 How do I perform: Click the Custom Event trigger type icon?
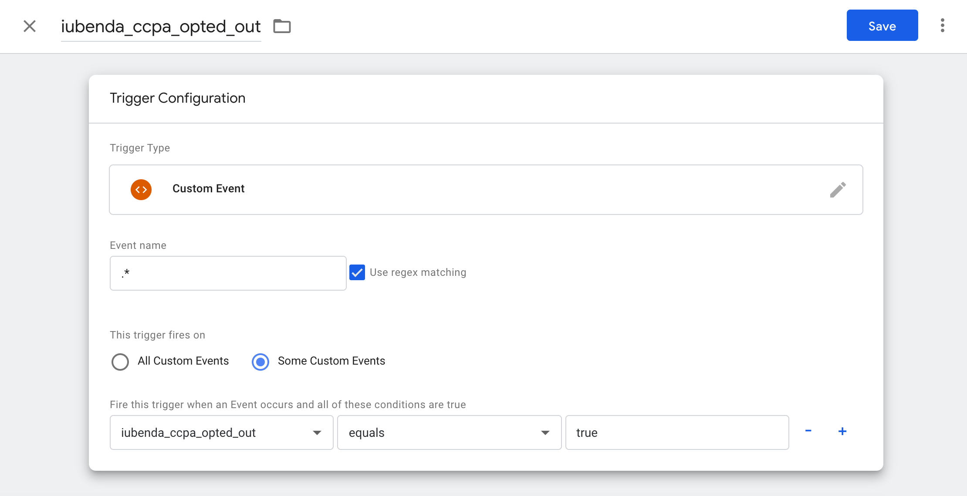141,189
